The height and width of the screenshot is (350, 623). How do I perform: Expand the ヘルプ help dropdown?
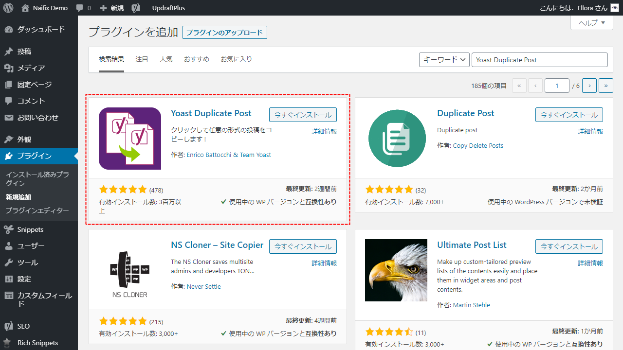coord(591,23)
